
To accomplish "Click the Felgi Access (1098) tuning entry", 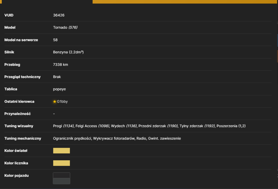I will click(92, 126).
